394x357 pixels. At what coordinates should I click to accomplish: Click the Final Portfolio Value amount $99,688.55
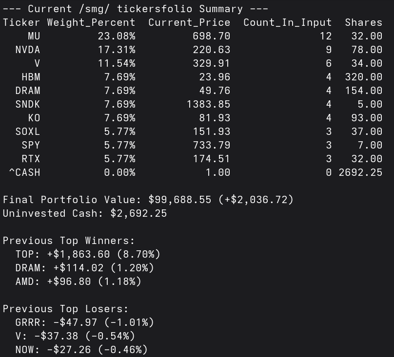[x=179, y=200]
